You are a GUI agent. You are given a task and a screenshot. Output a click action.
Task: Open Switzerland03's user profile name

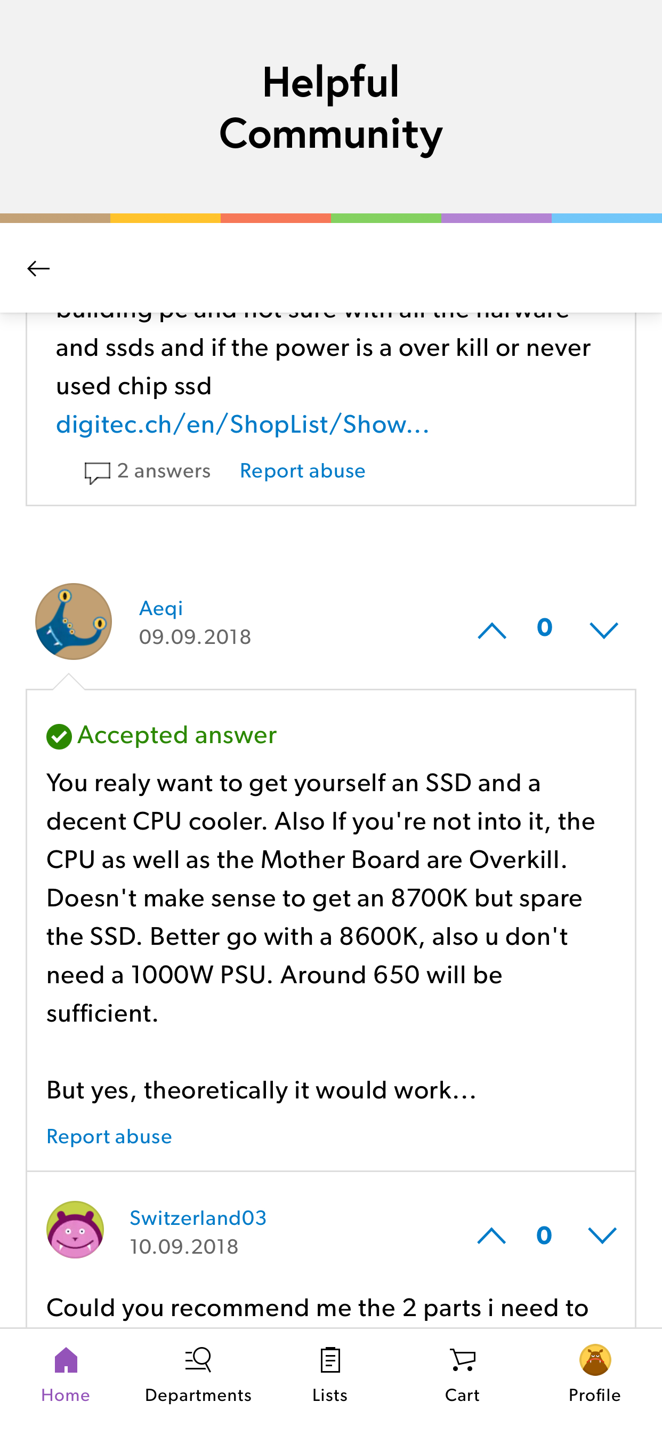pyautogui.click(x=198, y=1218)
